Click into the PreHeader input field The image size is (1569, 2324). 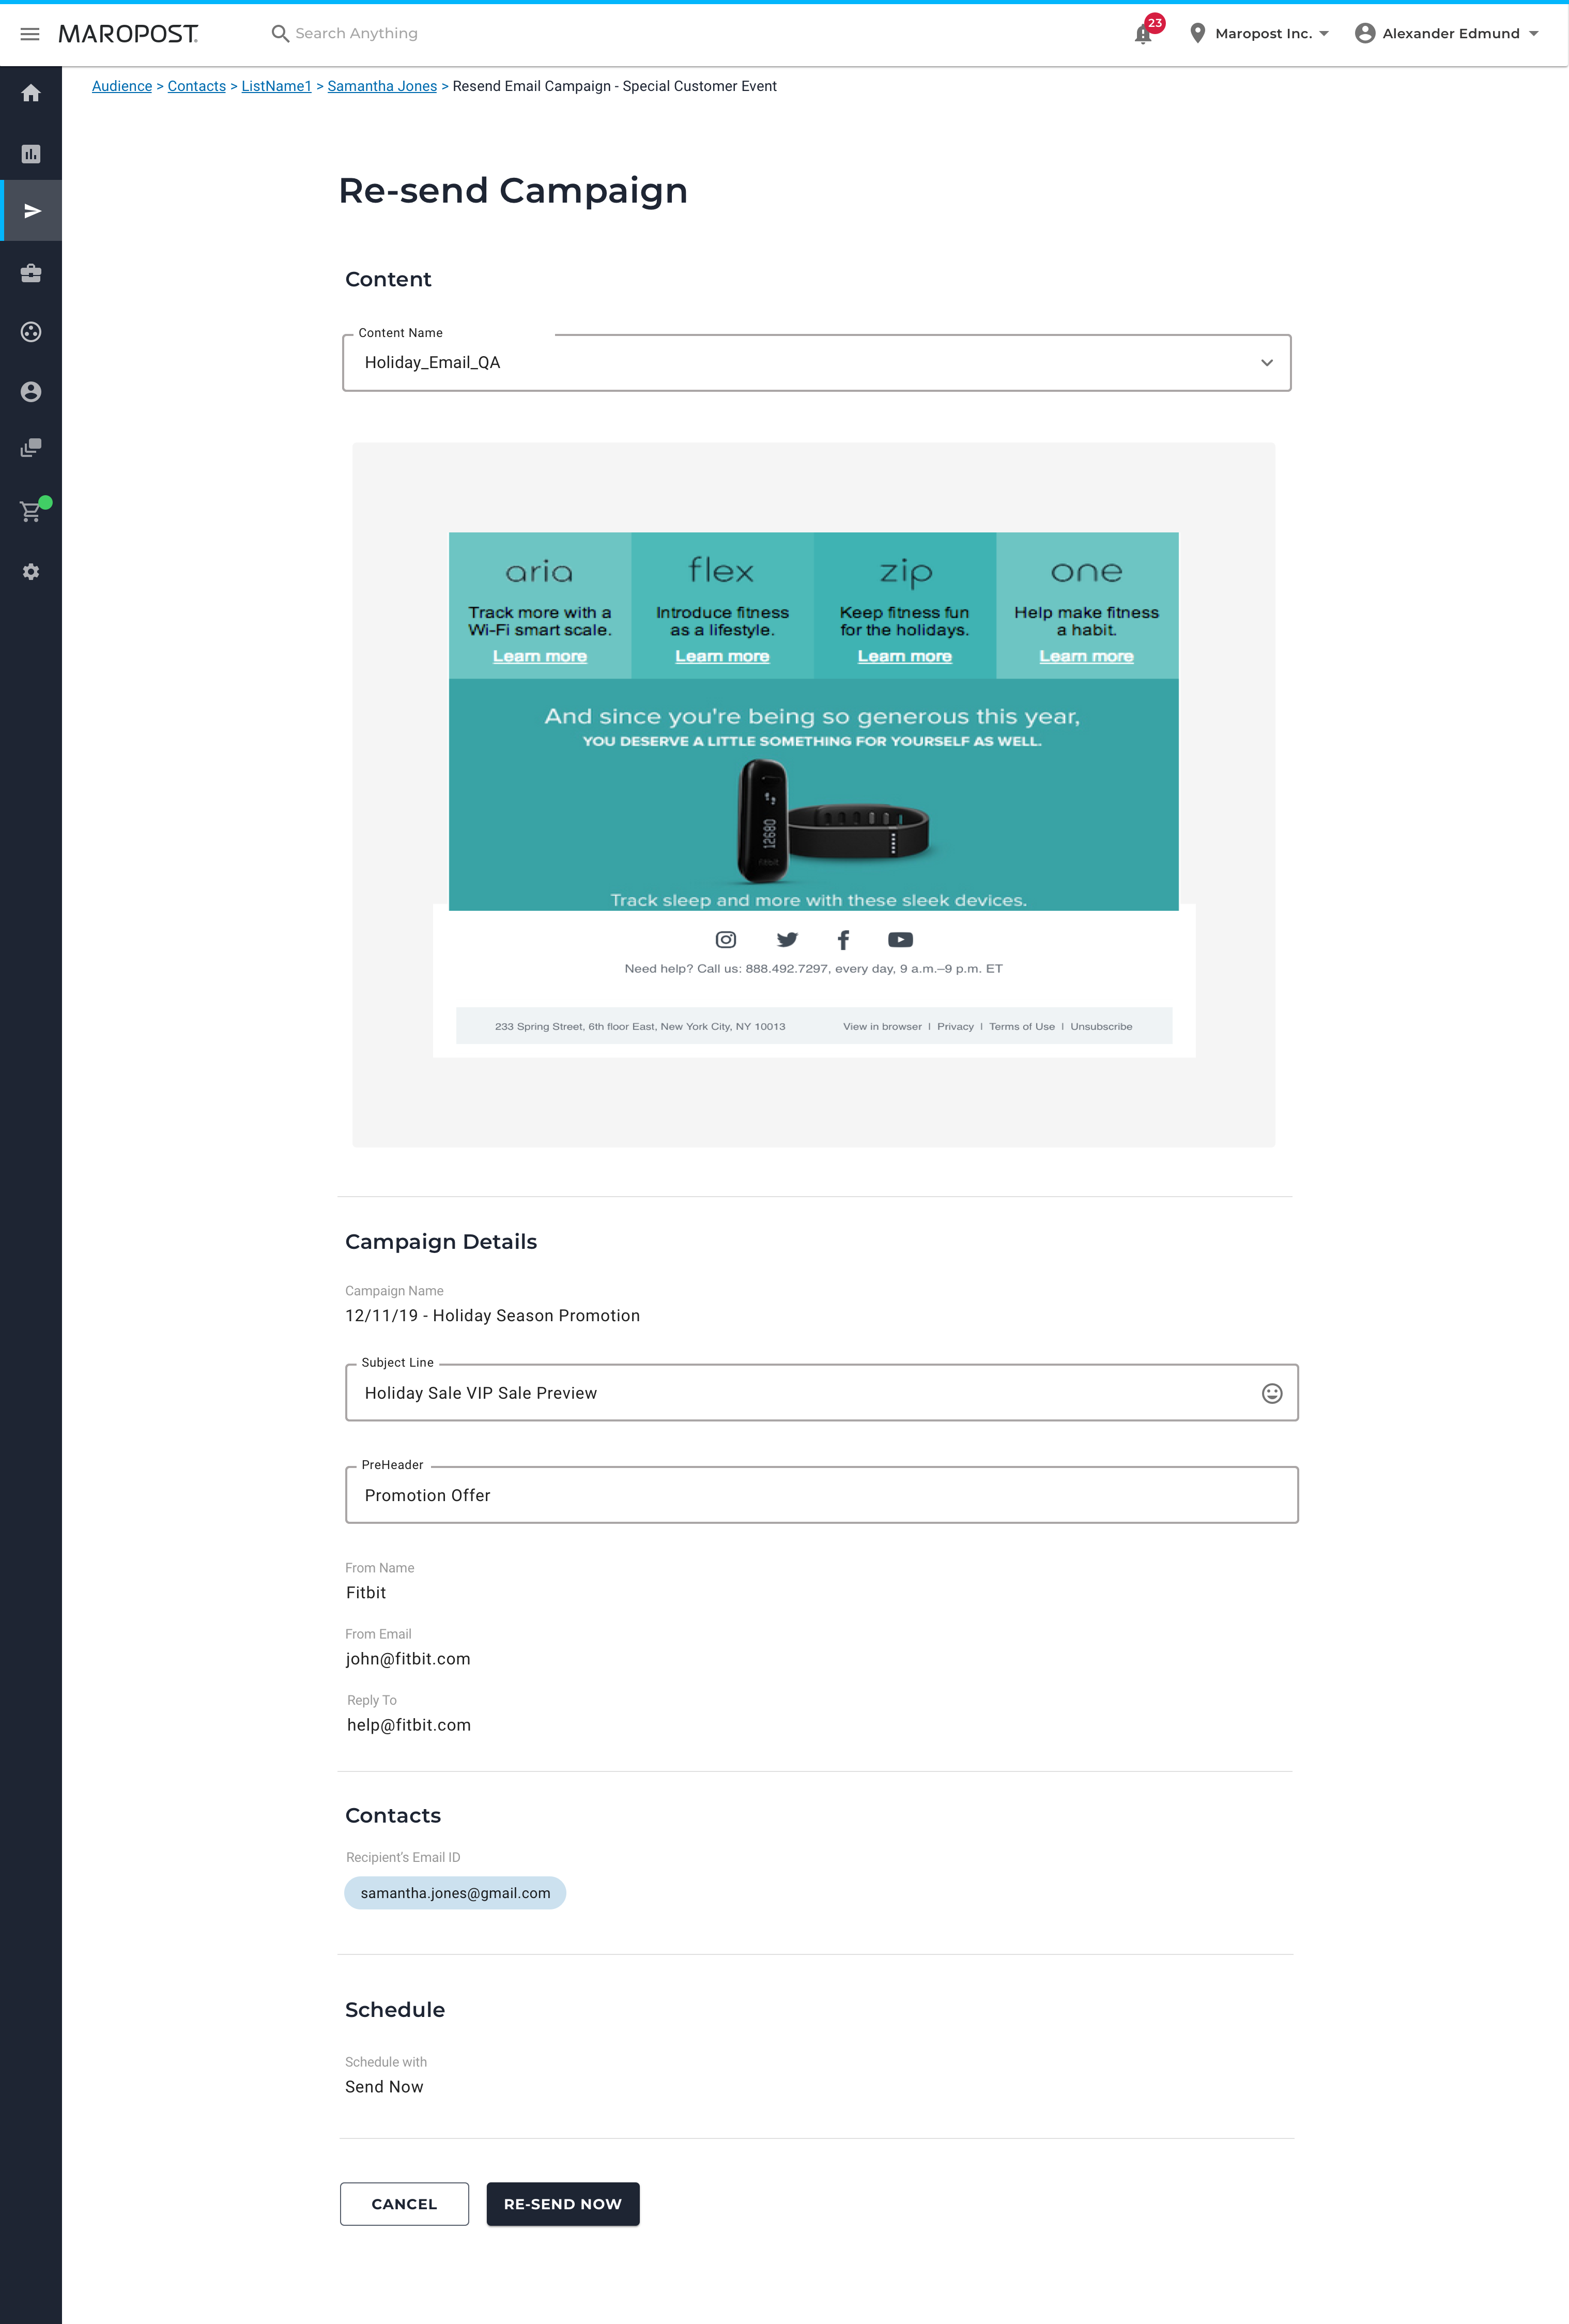click(x=820, y=1495)
